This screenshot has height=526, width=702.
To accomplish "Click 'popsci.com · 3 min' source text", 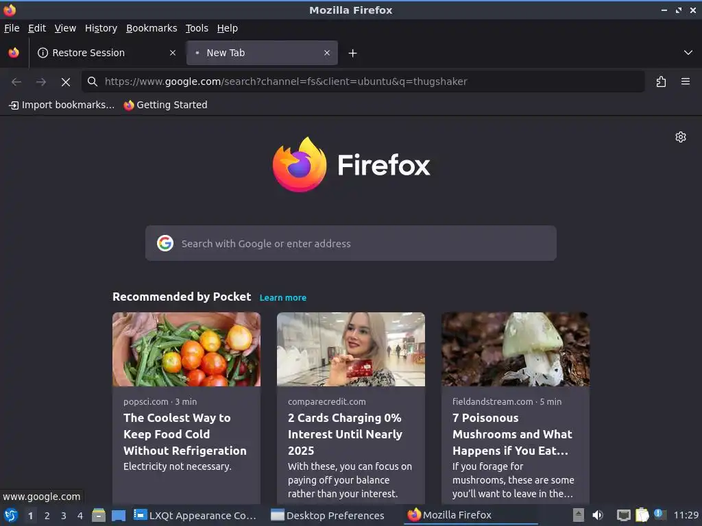I will 160,401.
